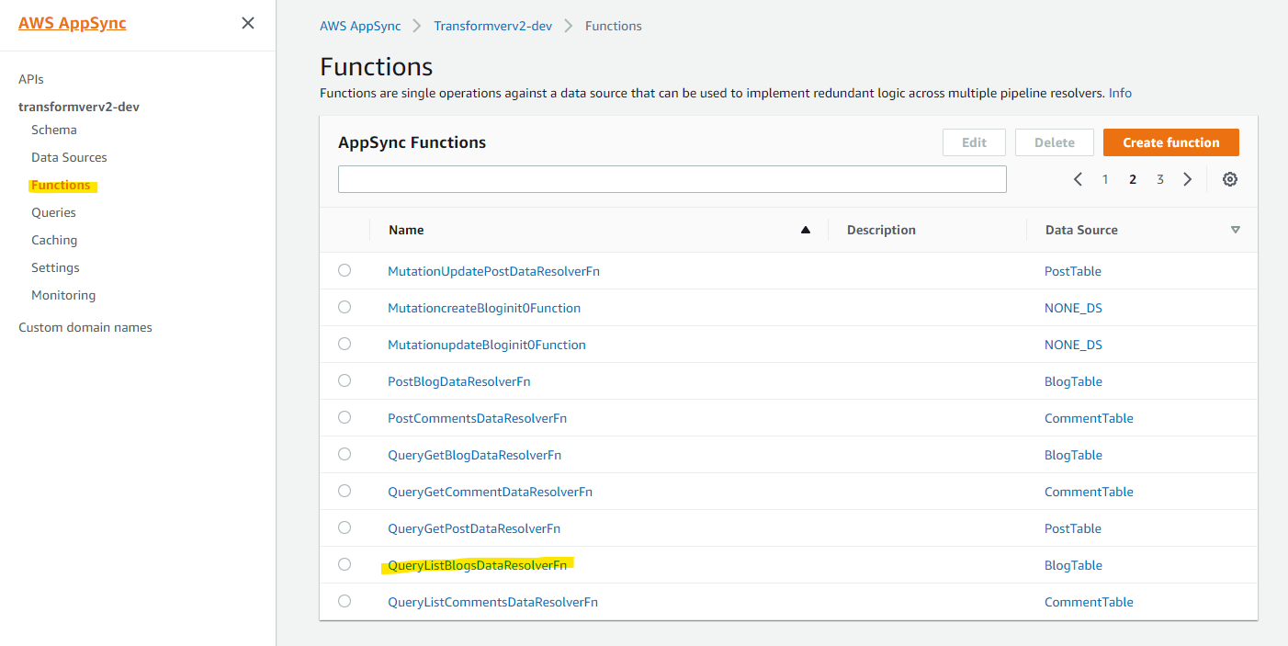Jump to page 3 of functions

[1160, 179]
